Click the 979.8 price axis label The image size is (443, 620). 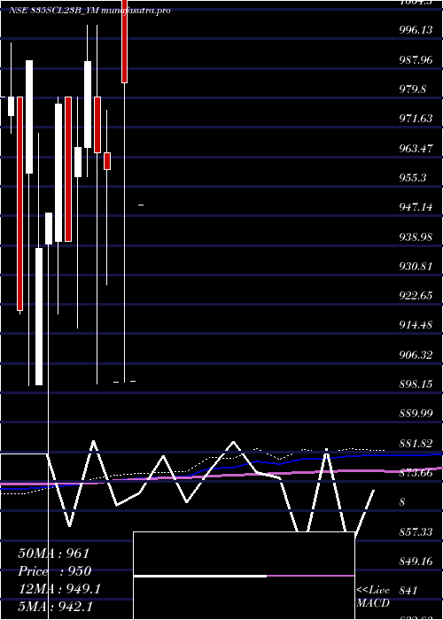(x=413, y=89)
